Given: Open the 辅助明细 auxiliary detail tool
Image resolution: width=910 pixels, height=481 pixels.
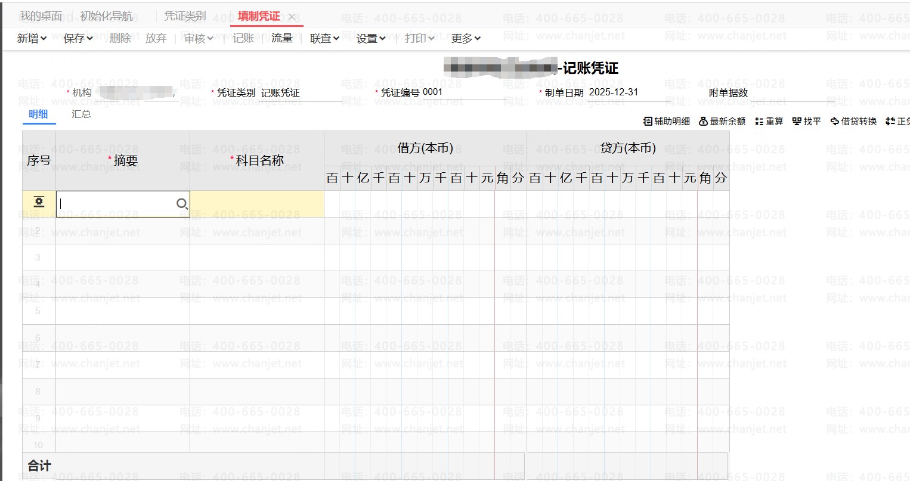Looking at the screenshot, I should pyautogui.click(x=666, y=122).
